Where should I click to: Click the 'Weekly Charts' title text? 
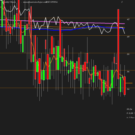(x=9, y=2)
